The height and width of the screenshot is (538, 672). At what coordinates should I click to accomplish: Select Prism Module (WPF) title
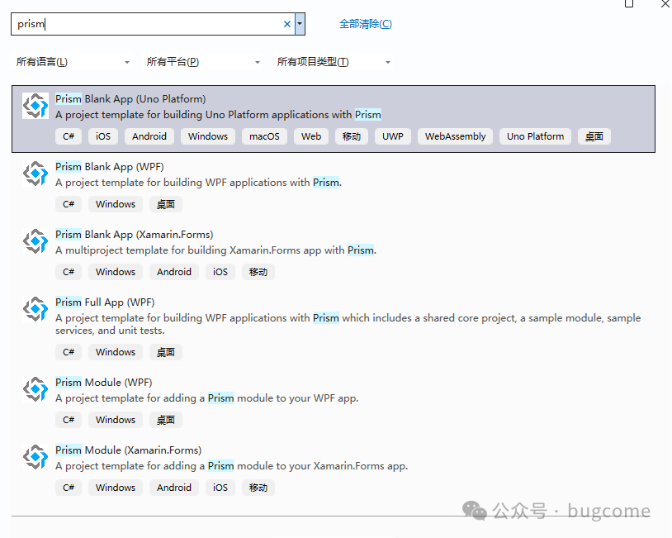click(104, 383)
